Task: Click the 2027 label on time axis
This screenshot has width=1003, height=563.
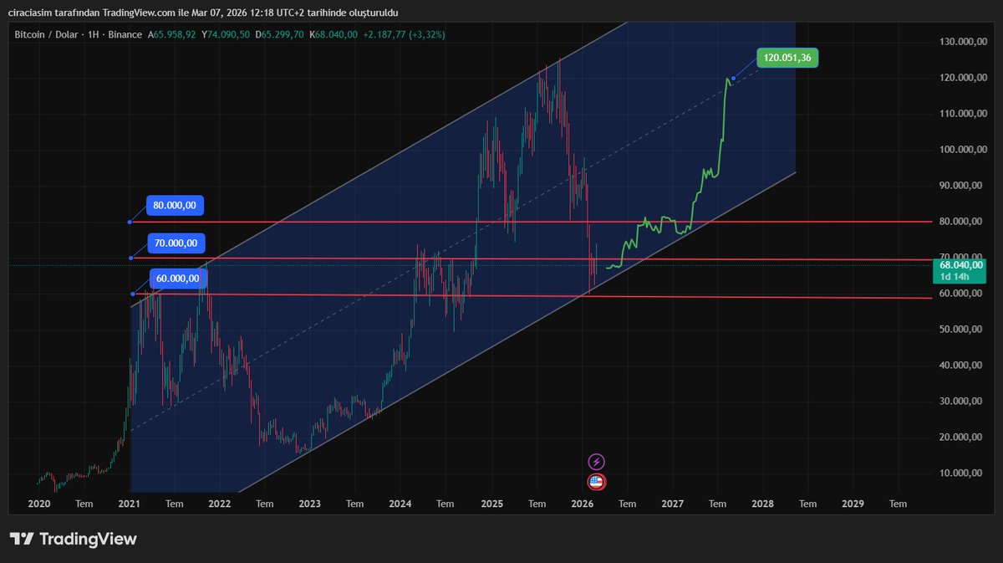Action: 672,504
